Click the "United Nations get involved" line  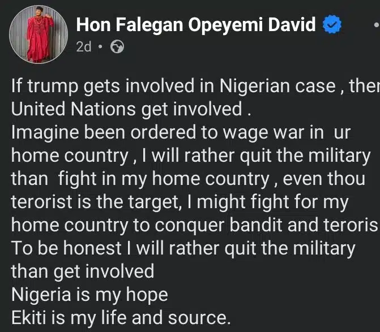click(127, 110)
